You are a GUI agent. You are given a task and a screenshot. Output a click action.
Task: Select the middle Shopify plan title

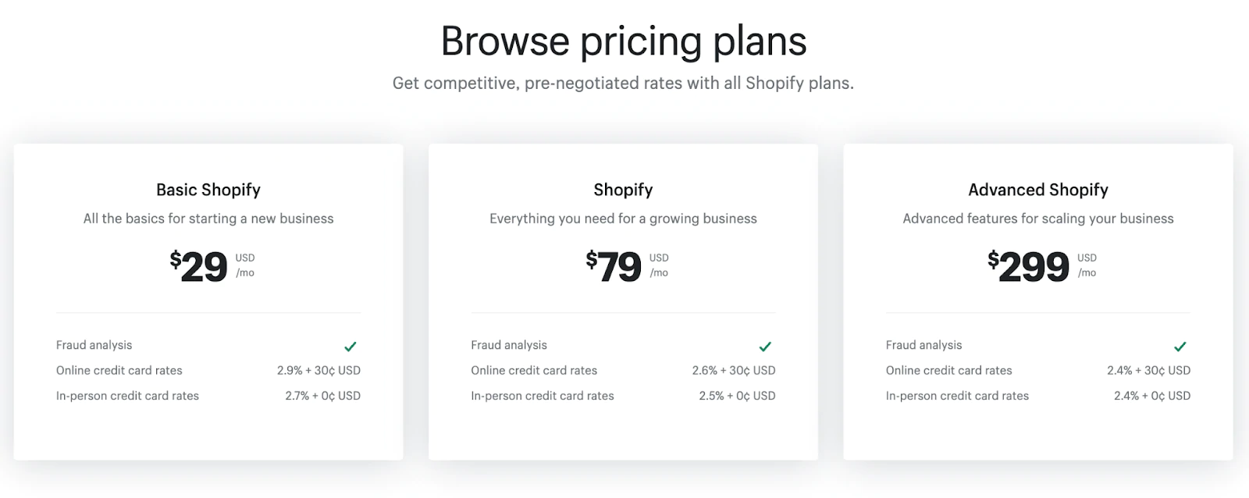pyautogui.click(x=623, y=190)
